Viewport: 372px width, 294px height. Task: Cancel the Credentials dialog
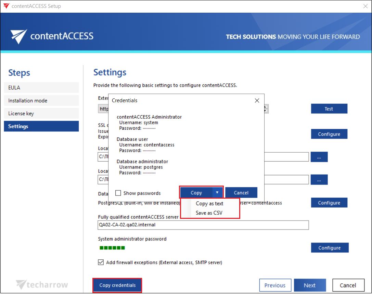coord(241,192)
